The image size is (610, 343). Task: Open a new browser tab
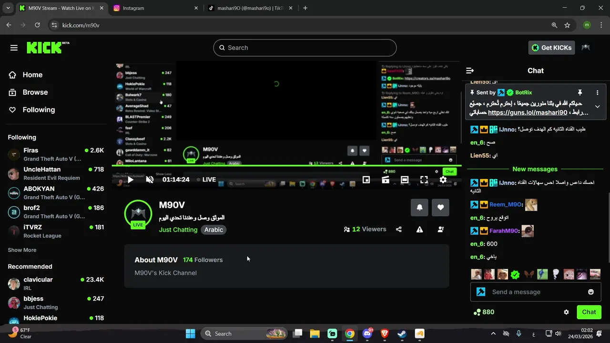[x=305, y=8]
